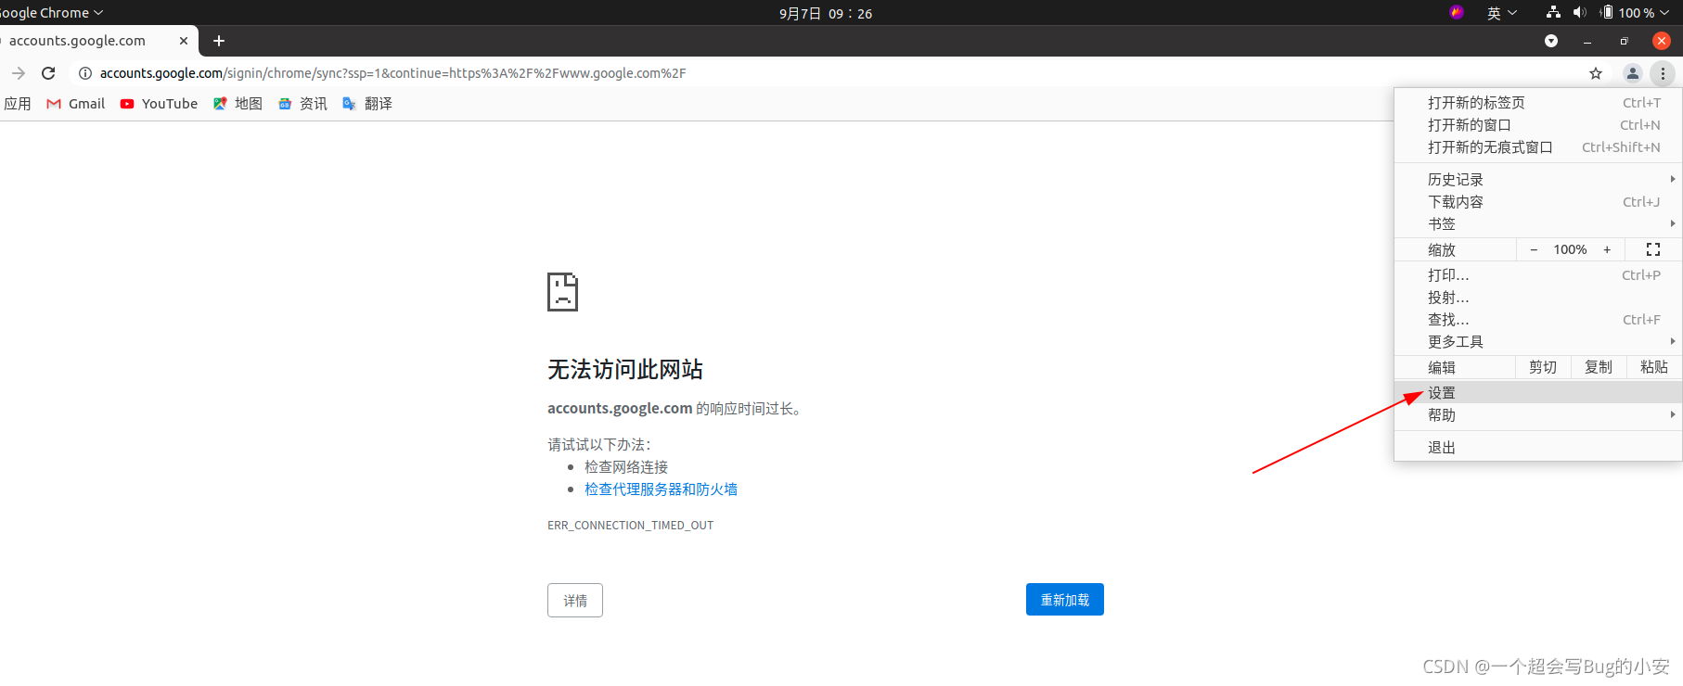
Task: Click the volume speaker tray icon
Action: (x=1580, y=12)
